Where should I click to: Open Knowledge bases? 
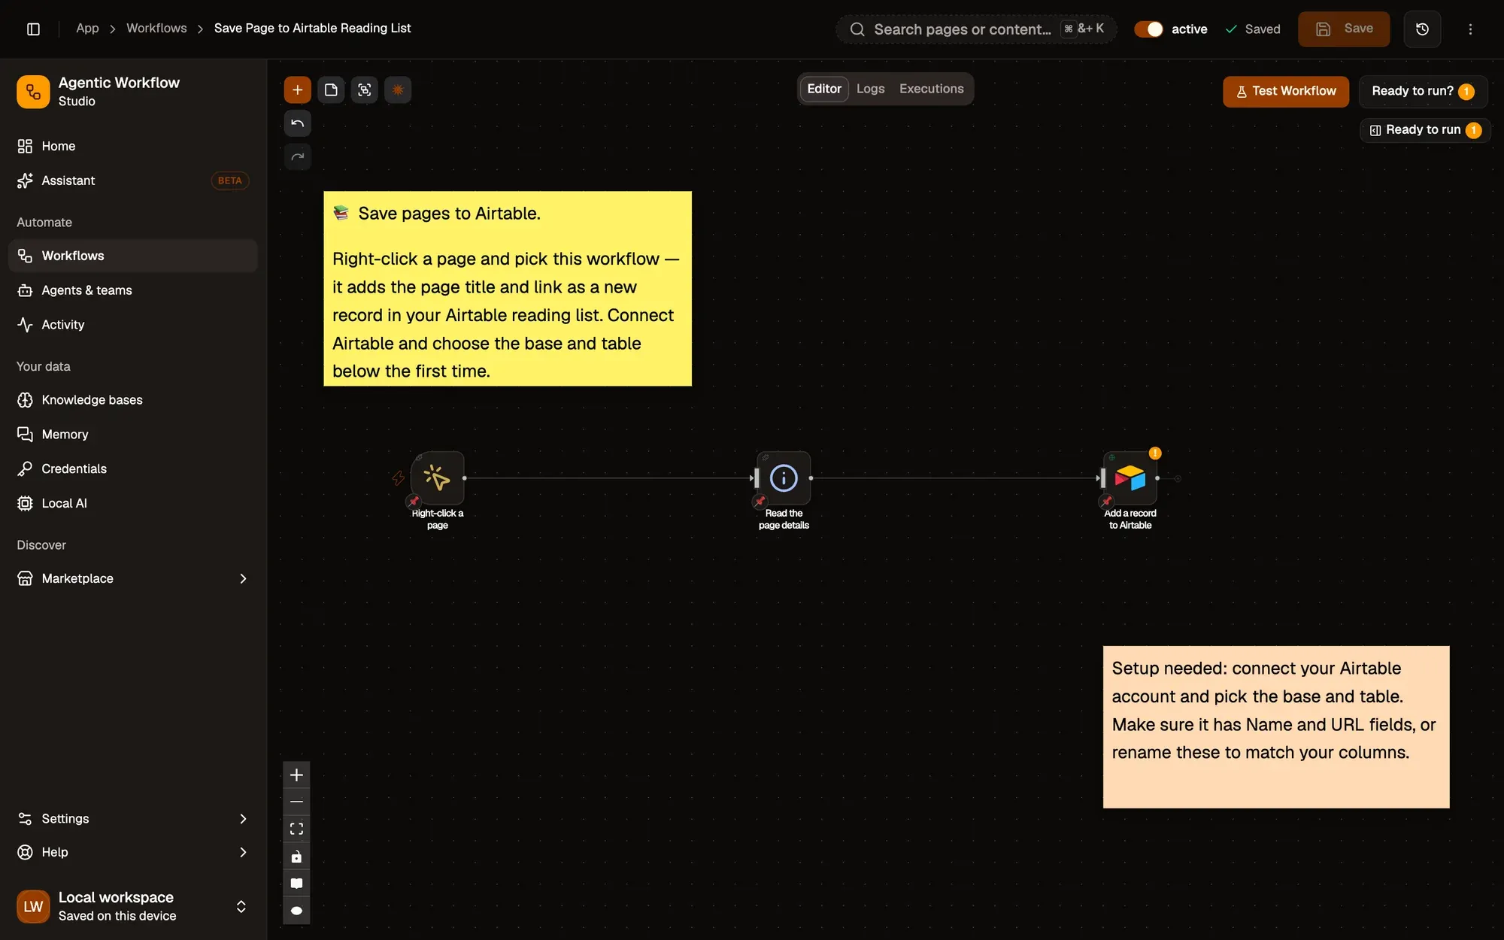click(x=133, y=400)
